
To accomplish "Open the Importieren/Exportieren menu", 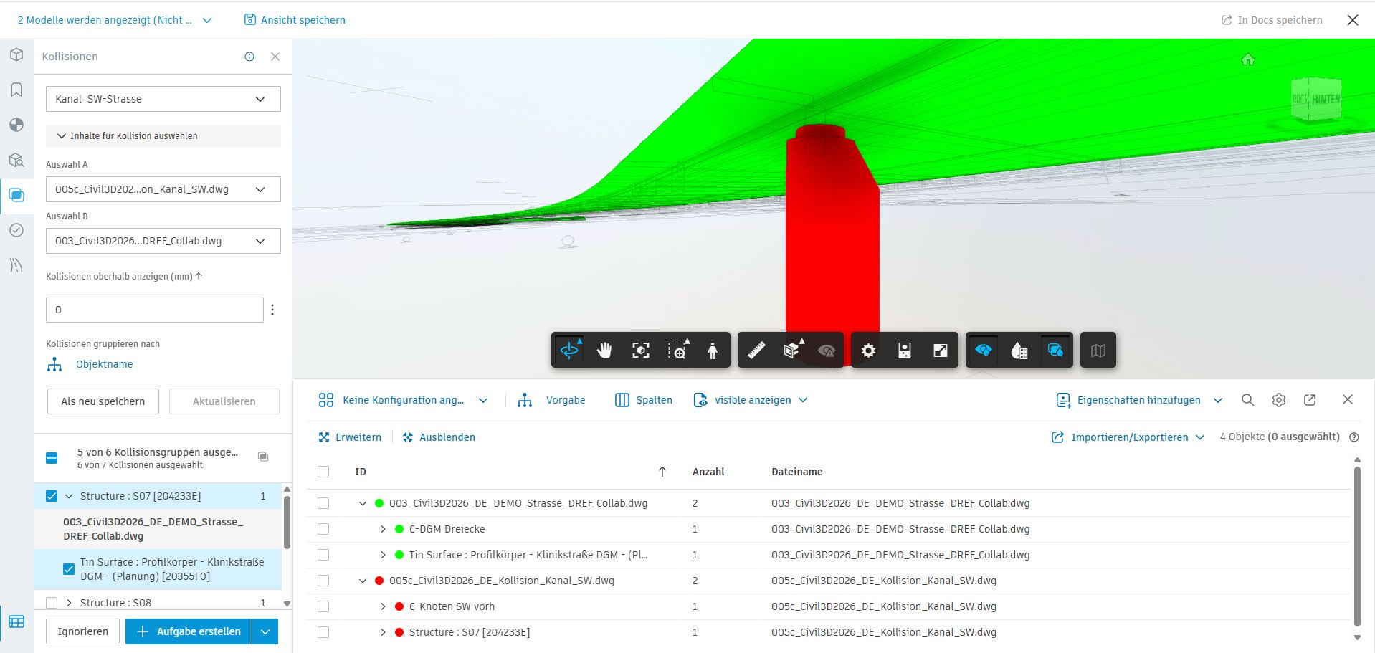I will (x=1128, y=437).
